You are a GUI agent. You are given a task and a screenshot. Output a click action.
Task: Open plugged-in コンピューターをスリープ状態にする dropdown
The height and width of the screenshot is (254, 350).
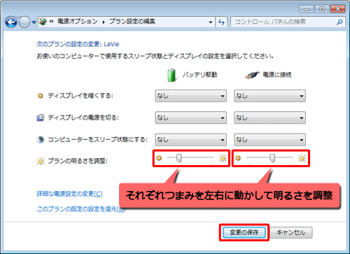(270, 139)
